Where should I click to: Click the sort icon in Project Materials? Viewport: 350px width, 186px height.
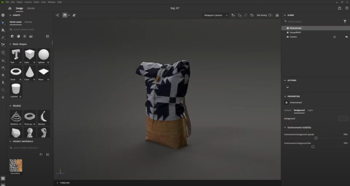tap(41, 154)
